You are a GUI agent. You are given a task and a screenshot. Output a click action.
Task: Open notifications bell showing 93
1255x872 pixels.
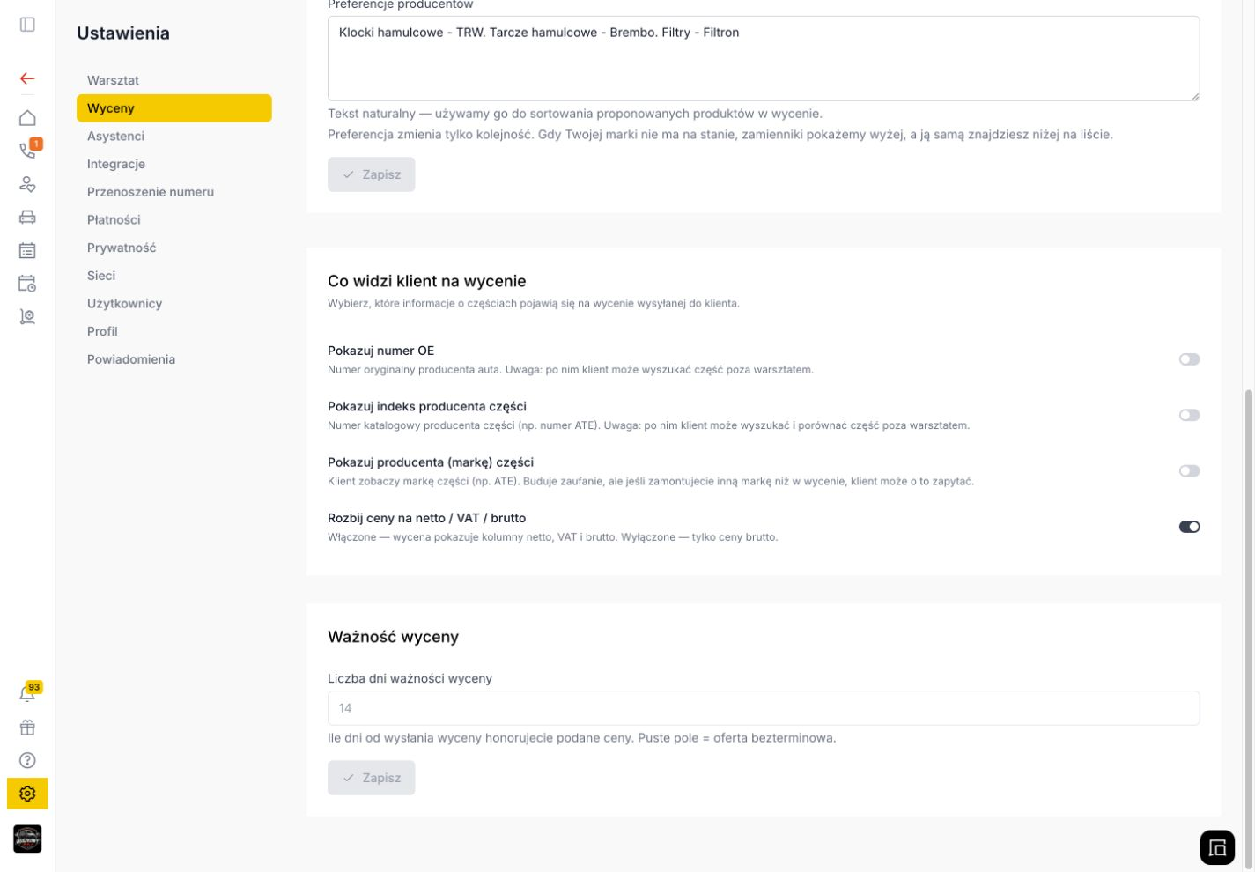(27, 694)
